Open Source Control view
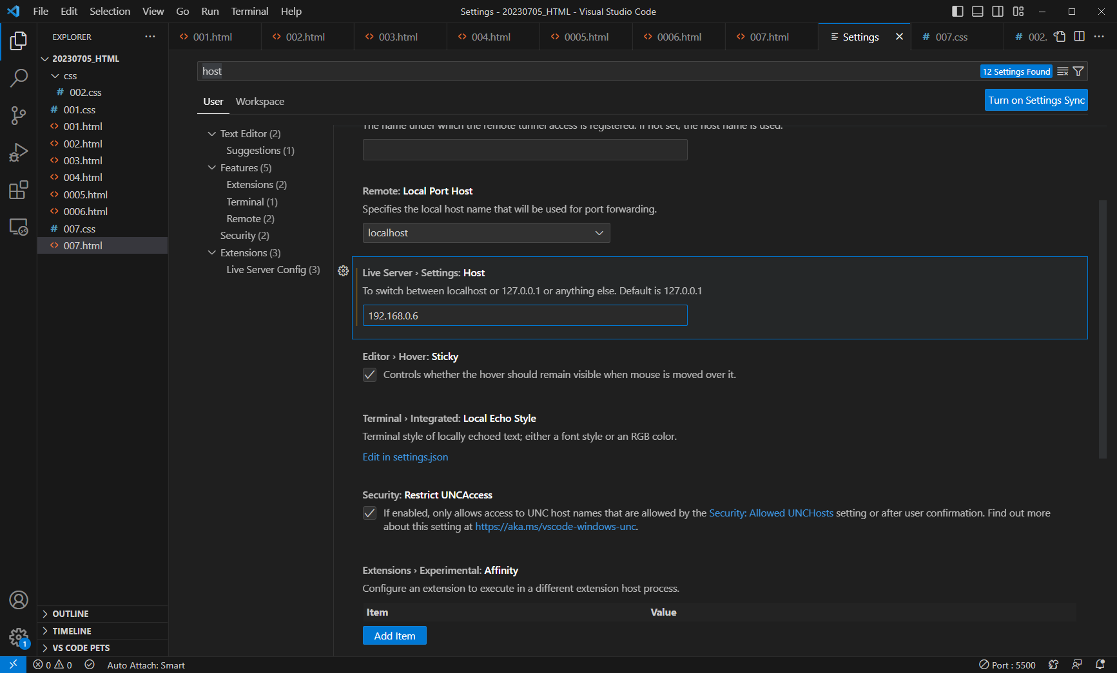The height and width of the screenshot is (673, 1117). click(x=19, y=116)
